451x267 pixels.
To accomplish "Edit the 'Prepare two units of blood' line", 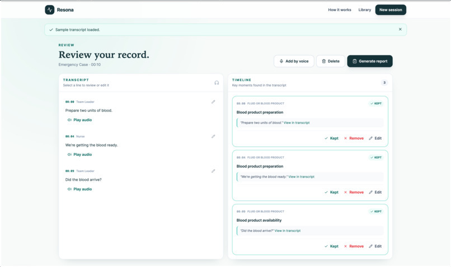I will coord(213,102).
